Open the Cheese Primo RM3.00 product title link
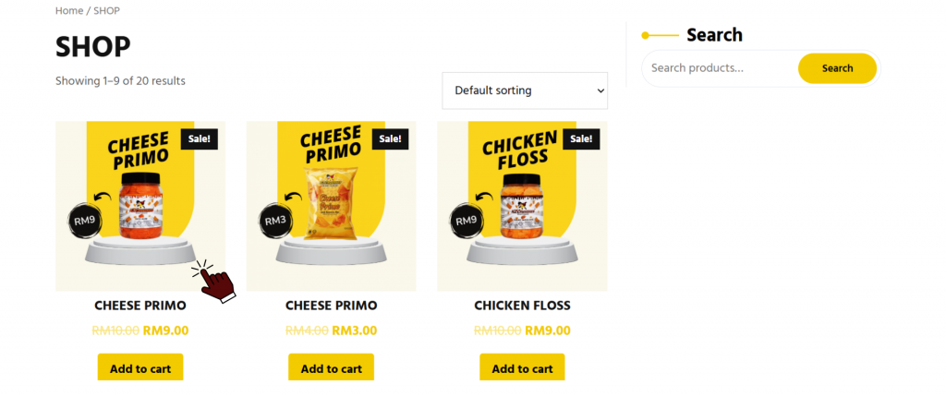 click(331, 306)
